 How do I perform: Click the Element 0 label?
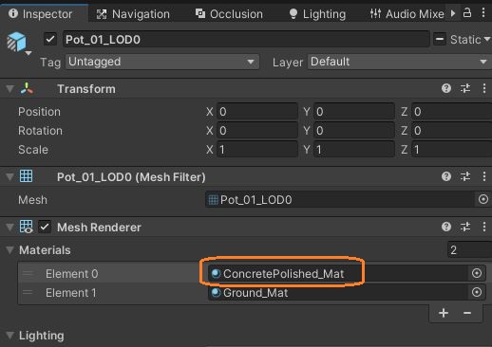(72, 274)
